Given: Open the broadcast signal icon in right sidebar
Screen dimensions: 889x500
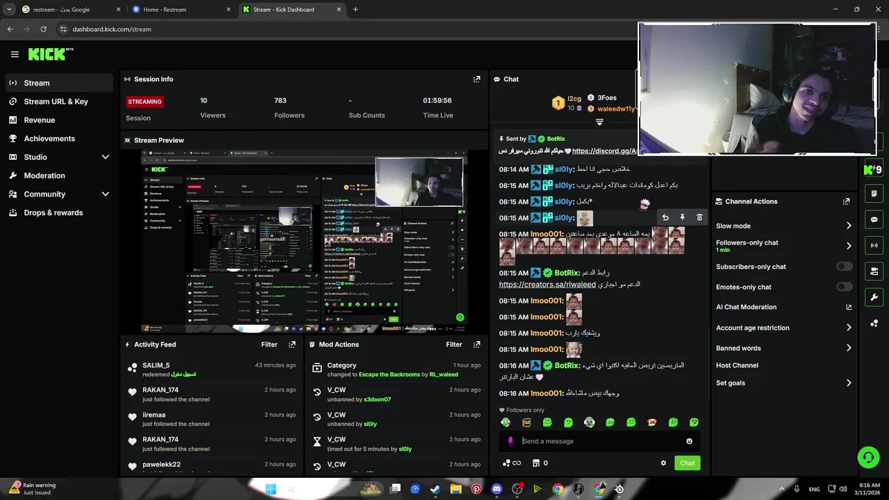Looking at the screenshot, I should (874, 245).
